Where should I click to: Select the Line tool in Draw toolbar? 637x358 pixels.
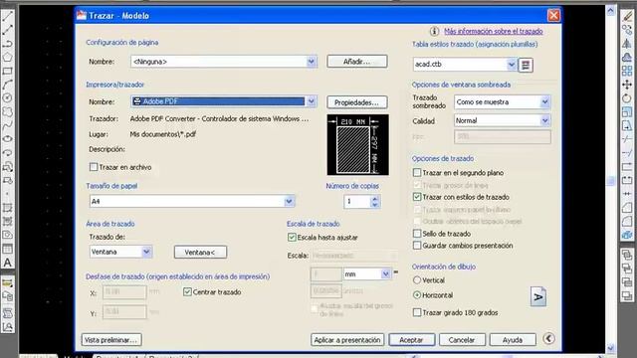click(7, 16)
